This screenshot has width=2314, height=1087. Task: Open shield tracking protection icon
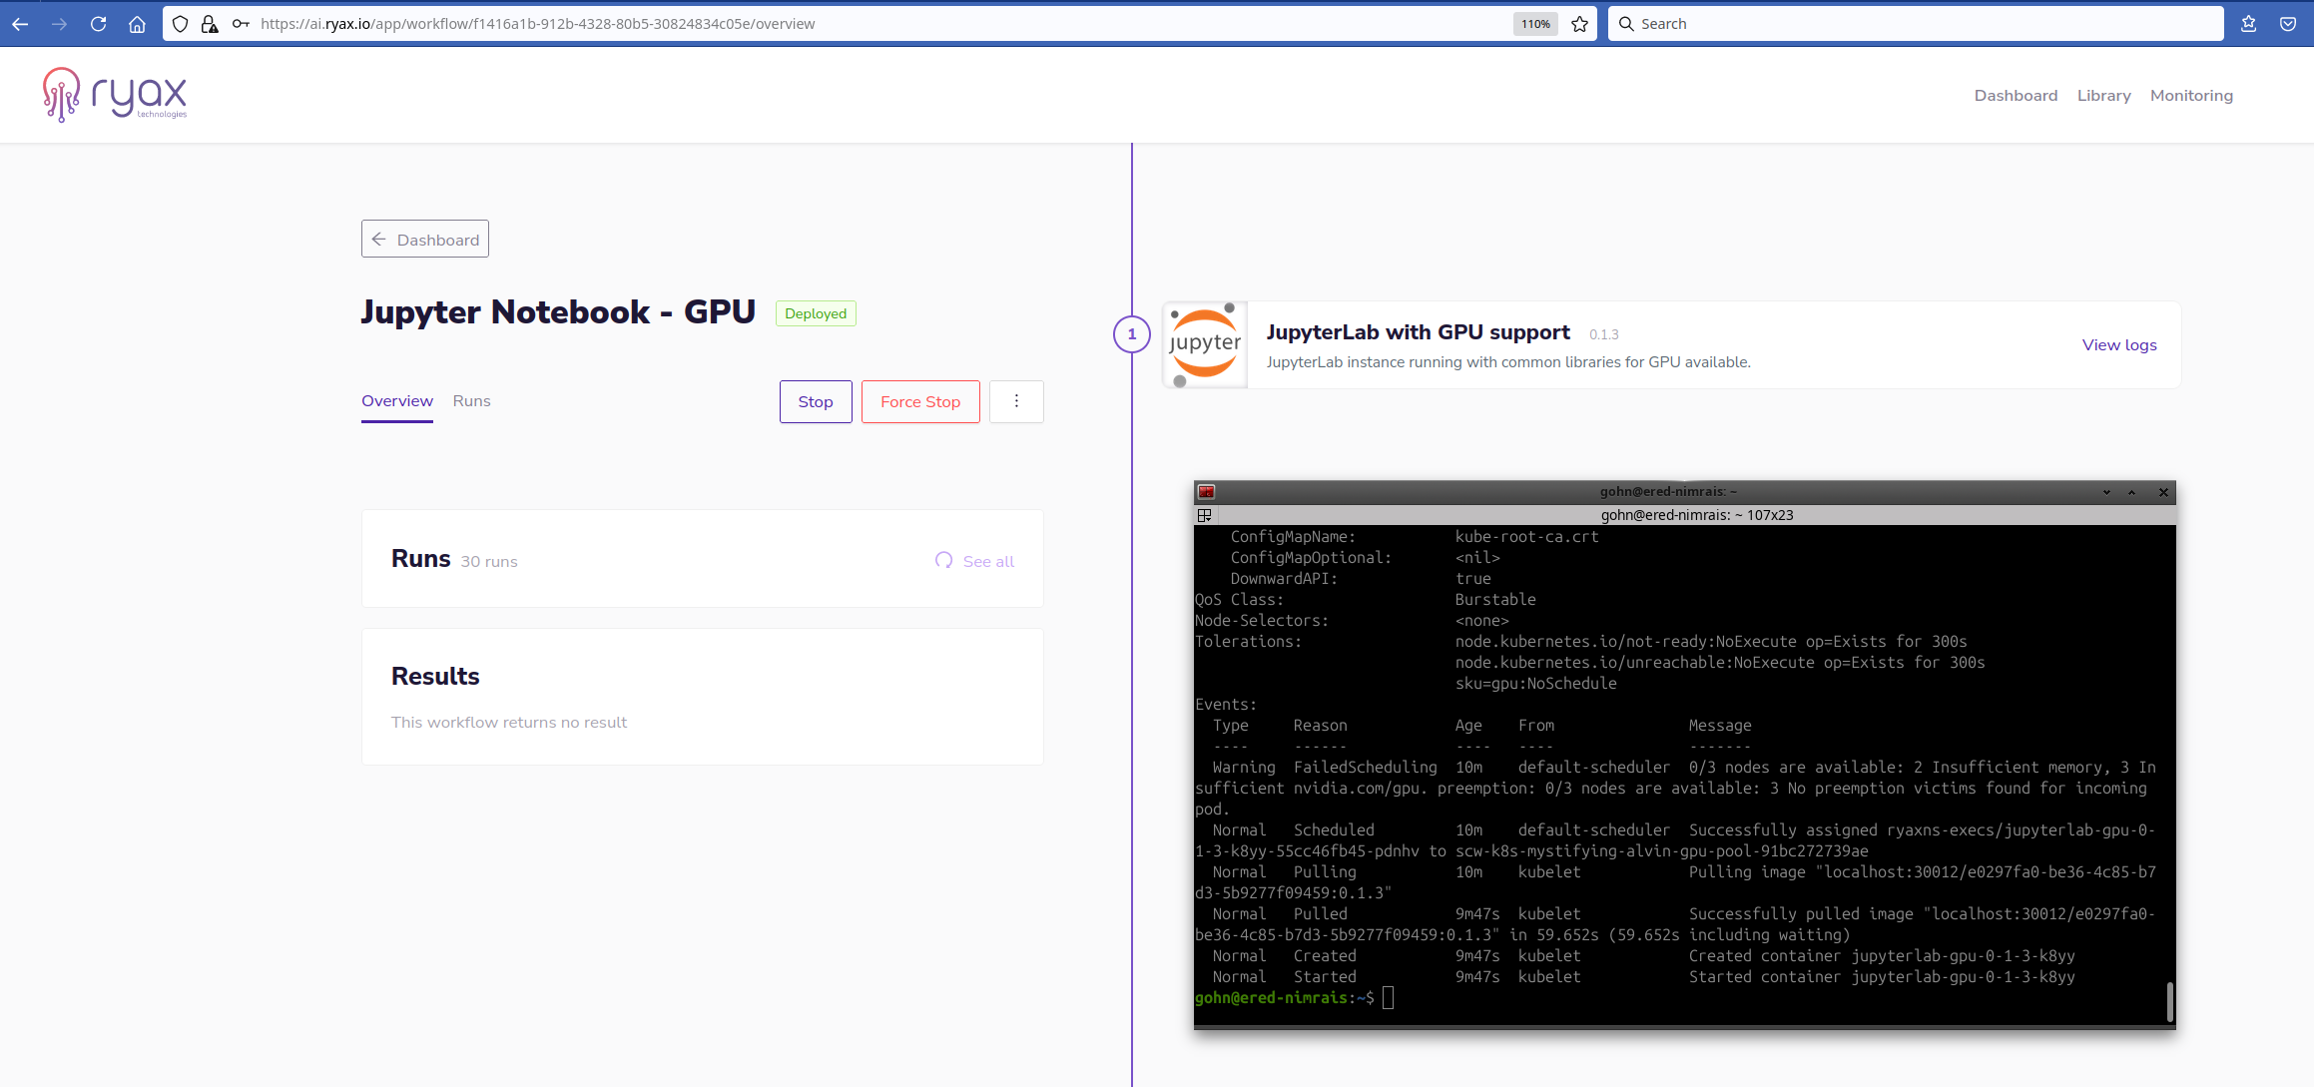coord(180,24)
